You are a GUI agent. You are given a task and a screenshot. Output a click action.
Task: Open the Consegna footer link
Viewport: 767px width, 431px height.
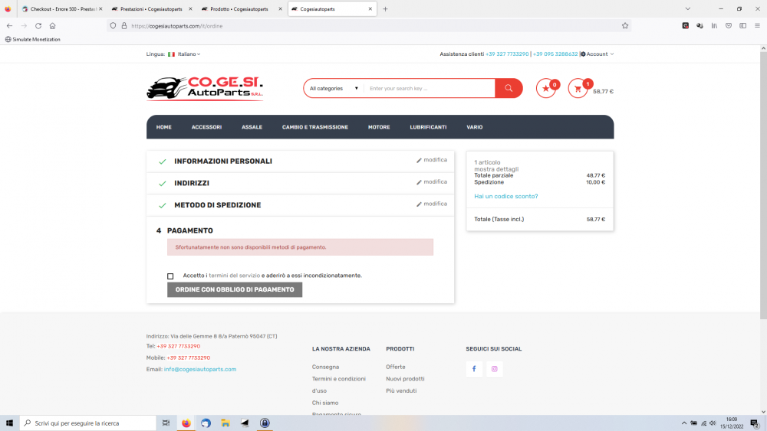325,367
